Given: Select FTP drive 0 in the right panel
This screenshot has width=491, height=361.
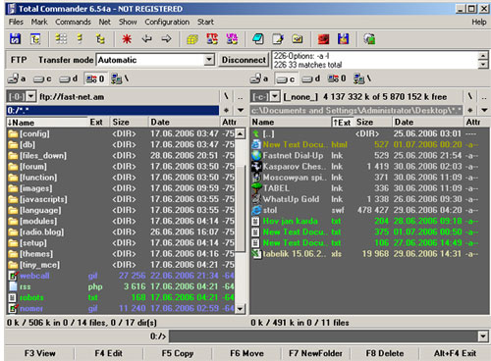Looking at the screenshot, I should click(x=337, y=78).
